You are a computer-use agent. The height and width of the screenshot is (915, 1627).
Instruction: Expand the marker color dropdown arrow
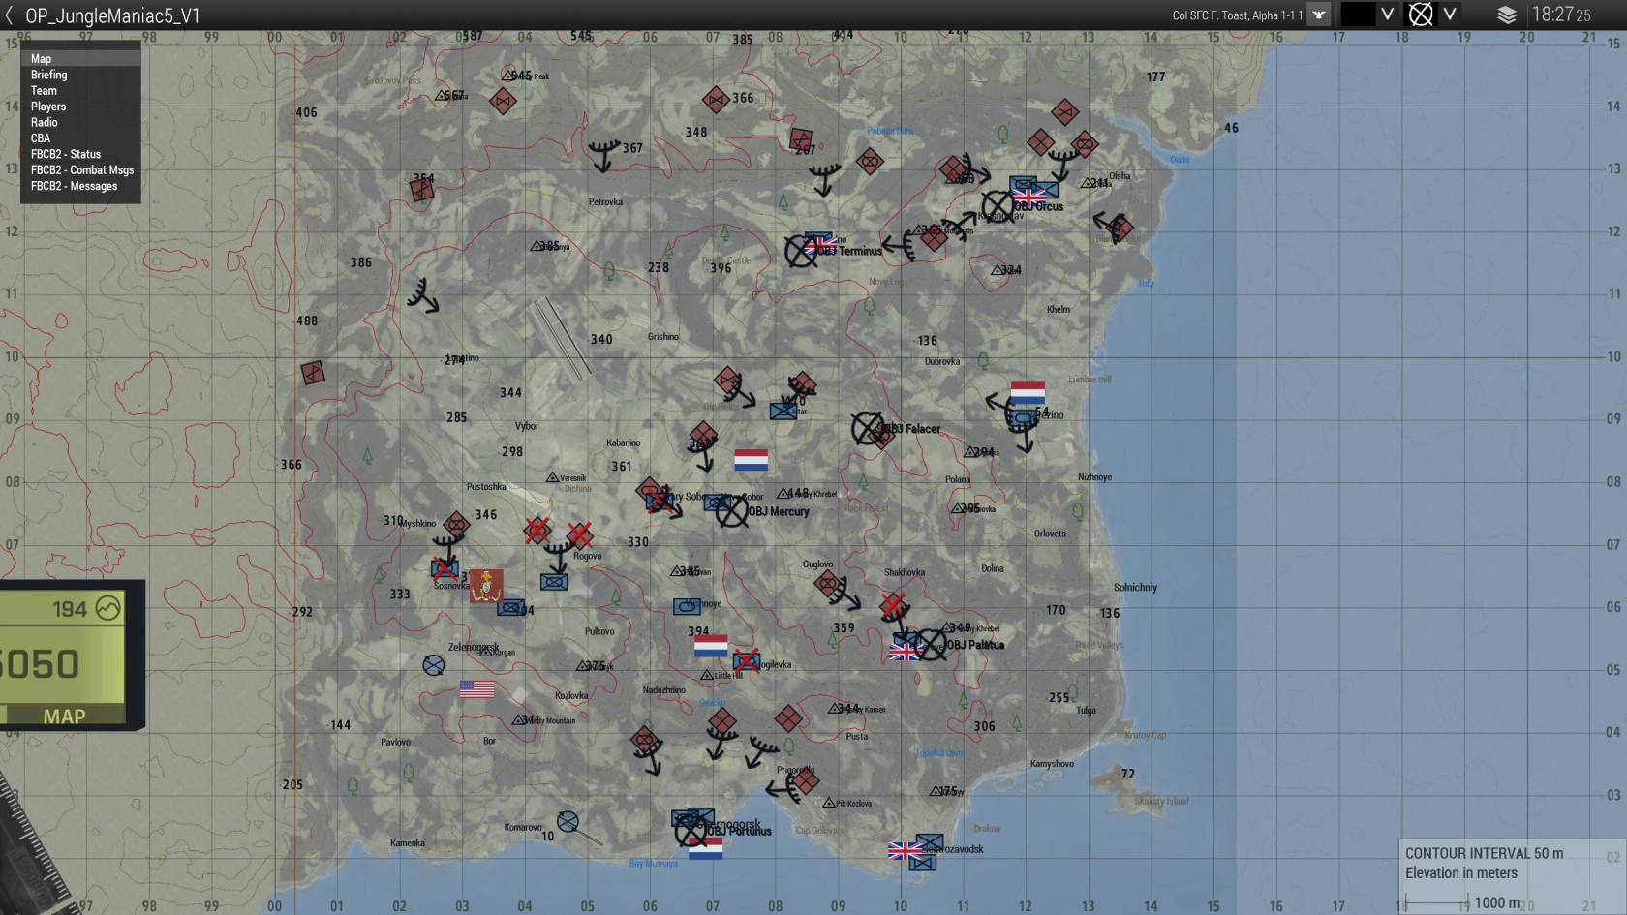1387,15
